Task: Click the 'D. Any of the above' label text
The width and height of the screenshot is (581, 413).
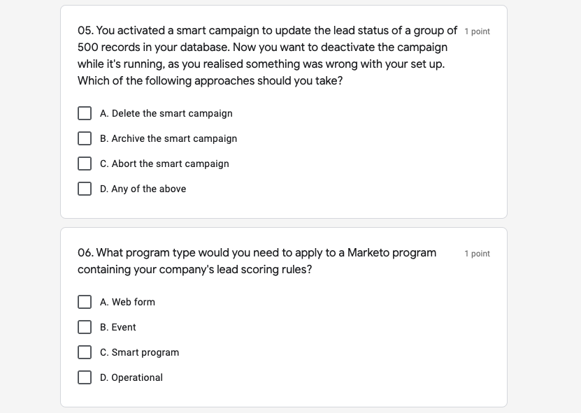Action: (143, 189)
